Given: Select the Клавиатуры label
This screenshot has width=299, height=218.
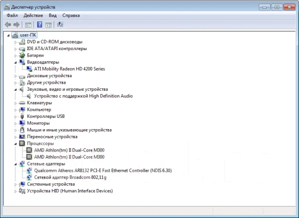Looking at the screenshot, I should 39,103.
